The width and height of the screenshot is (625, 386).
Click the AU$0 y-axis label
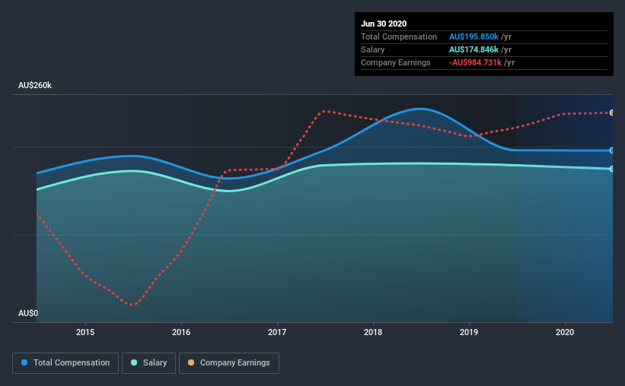pos(28,313)
